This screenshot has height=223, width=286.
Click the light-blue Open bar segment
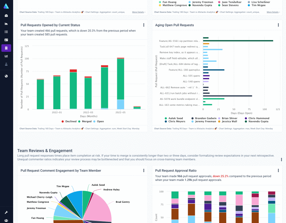pos(121,104)
